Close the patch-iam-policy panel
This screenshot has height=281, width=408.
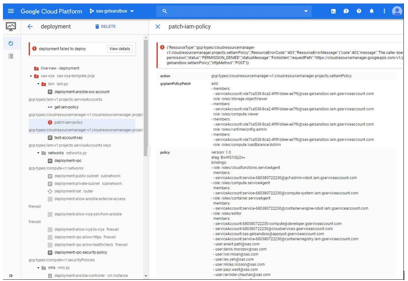[157, 26]
